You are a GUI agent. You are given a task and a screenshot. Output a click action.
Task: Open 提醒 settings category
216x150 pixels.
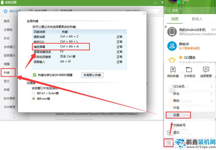[x=7, y=64]
